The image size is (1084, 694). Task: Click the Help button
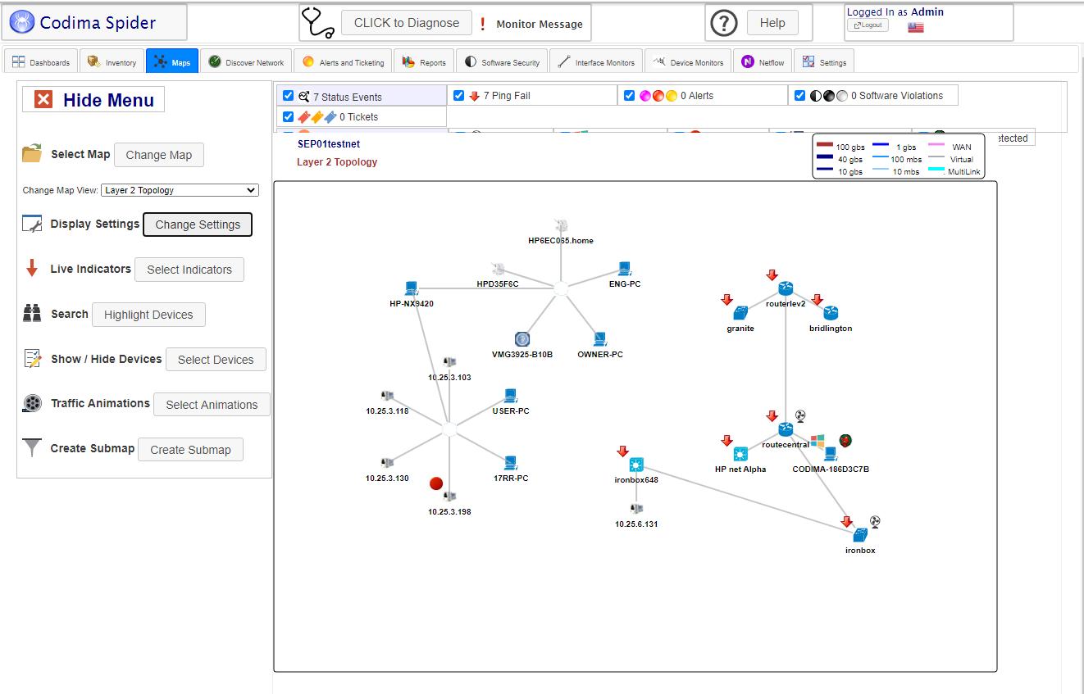coord(772,23)
